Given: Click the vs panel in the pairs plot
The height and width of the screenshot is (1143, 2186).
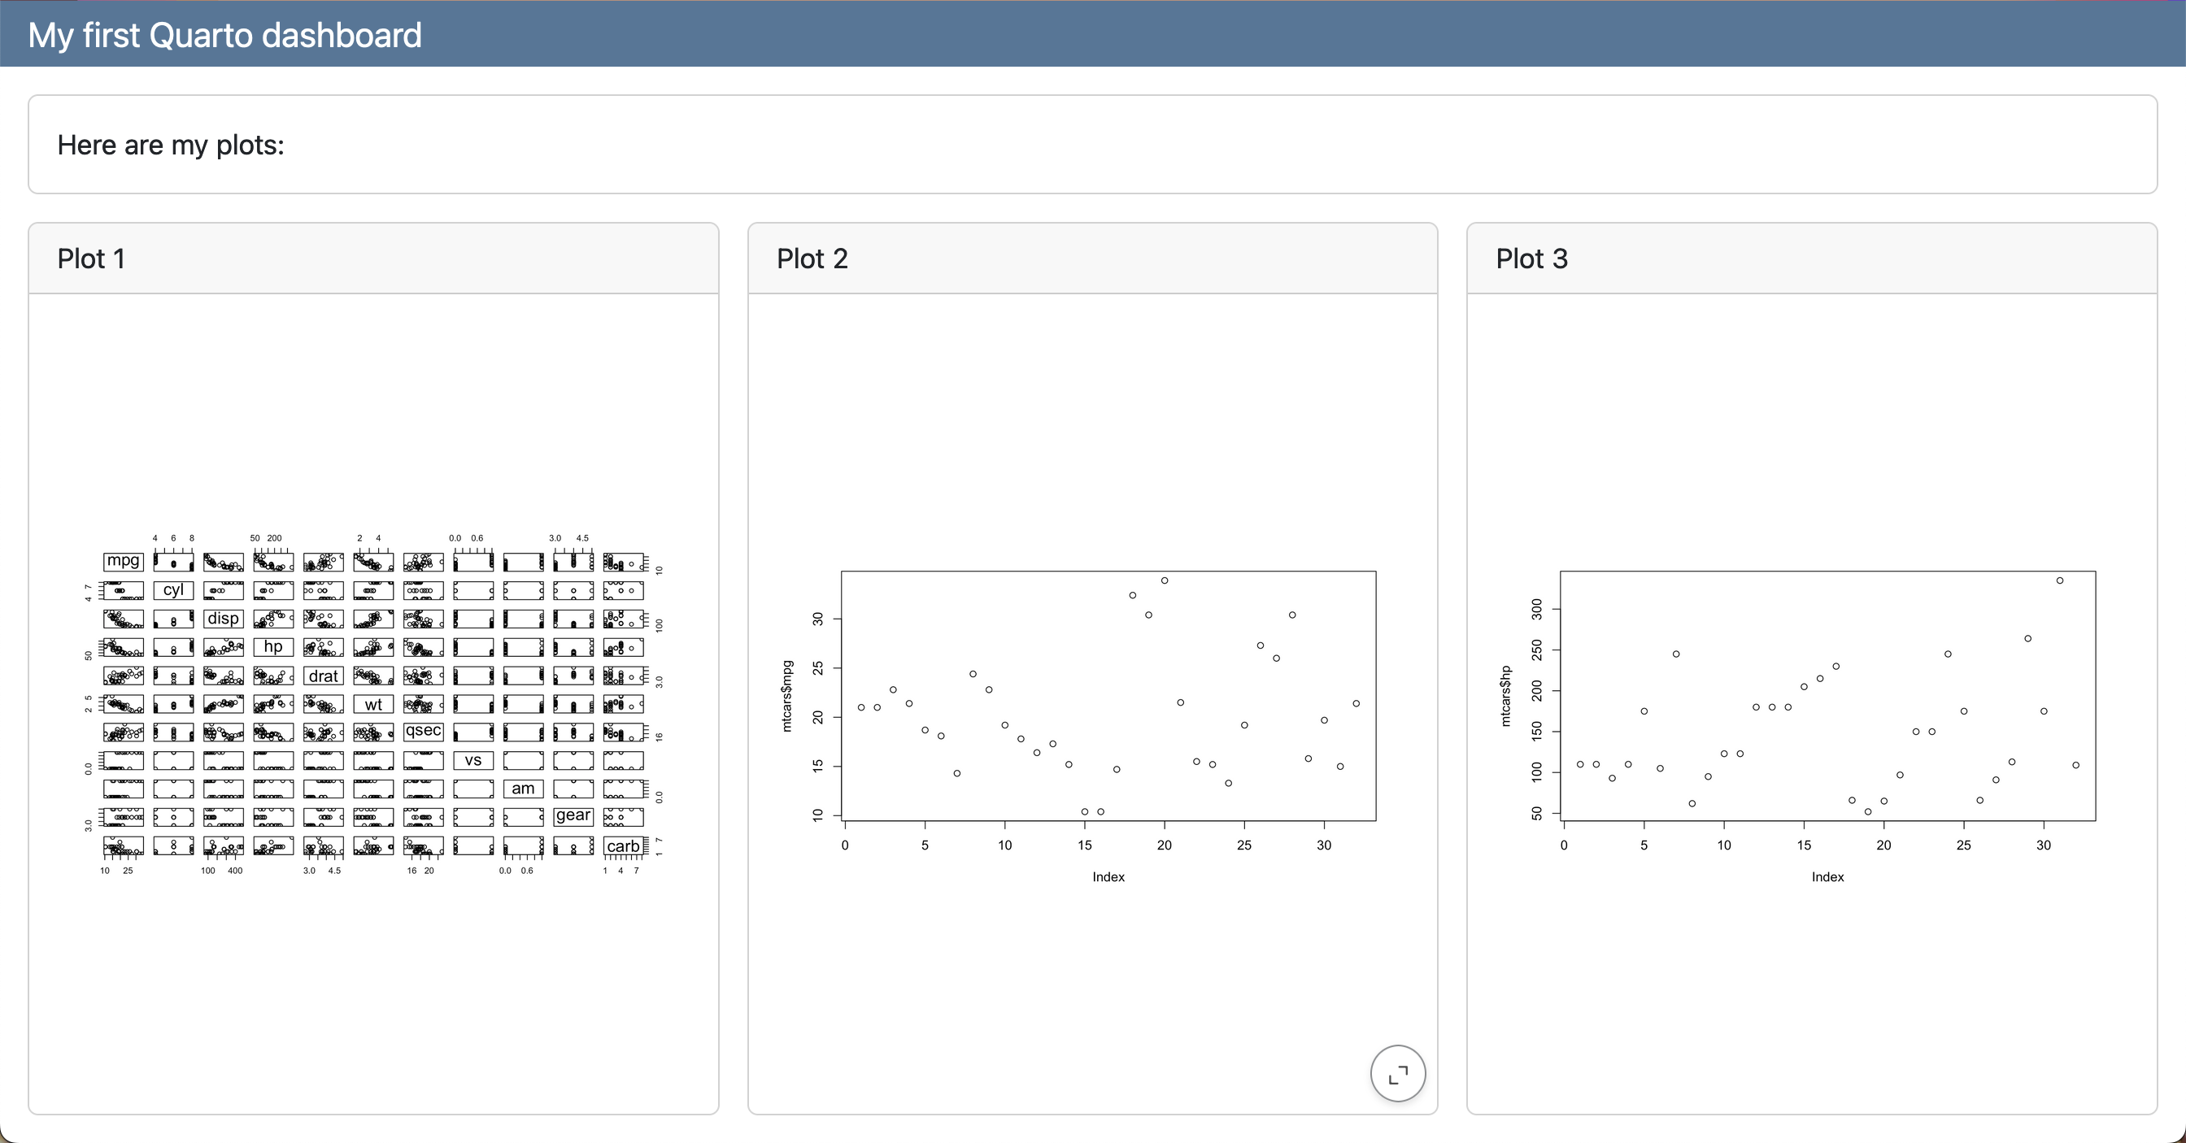Looking at the screenshot, I should click(472, 760).
